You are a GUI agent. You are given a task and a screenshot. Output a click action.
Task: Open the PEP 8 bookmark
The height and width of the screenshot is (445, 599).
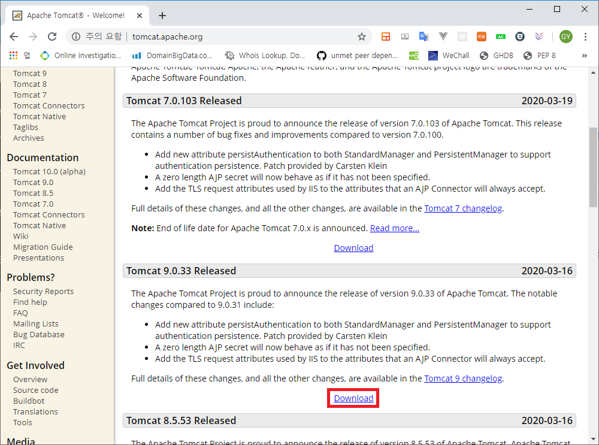[x=540, y=56]
